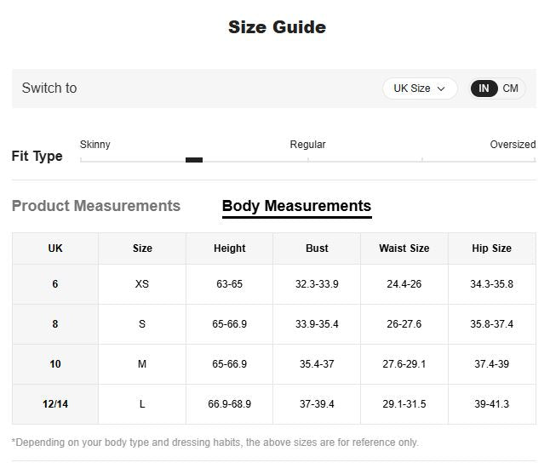
Task: Open the Product Measurements tab
Action: (96, 206)
